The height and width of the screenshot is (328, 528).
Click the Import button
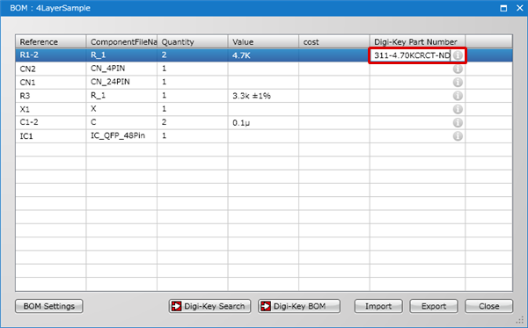(378, 306)
